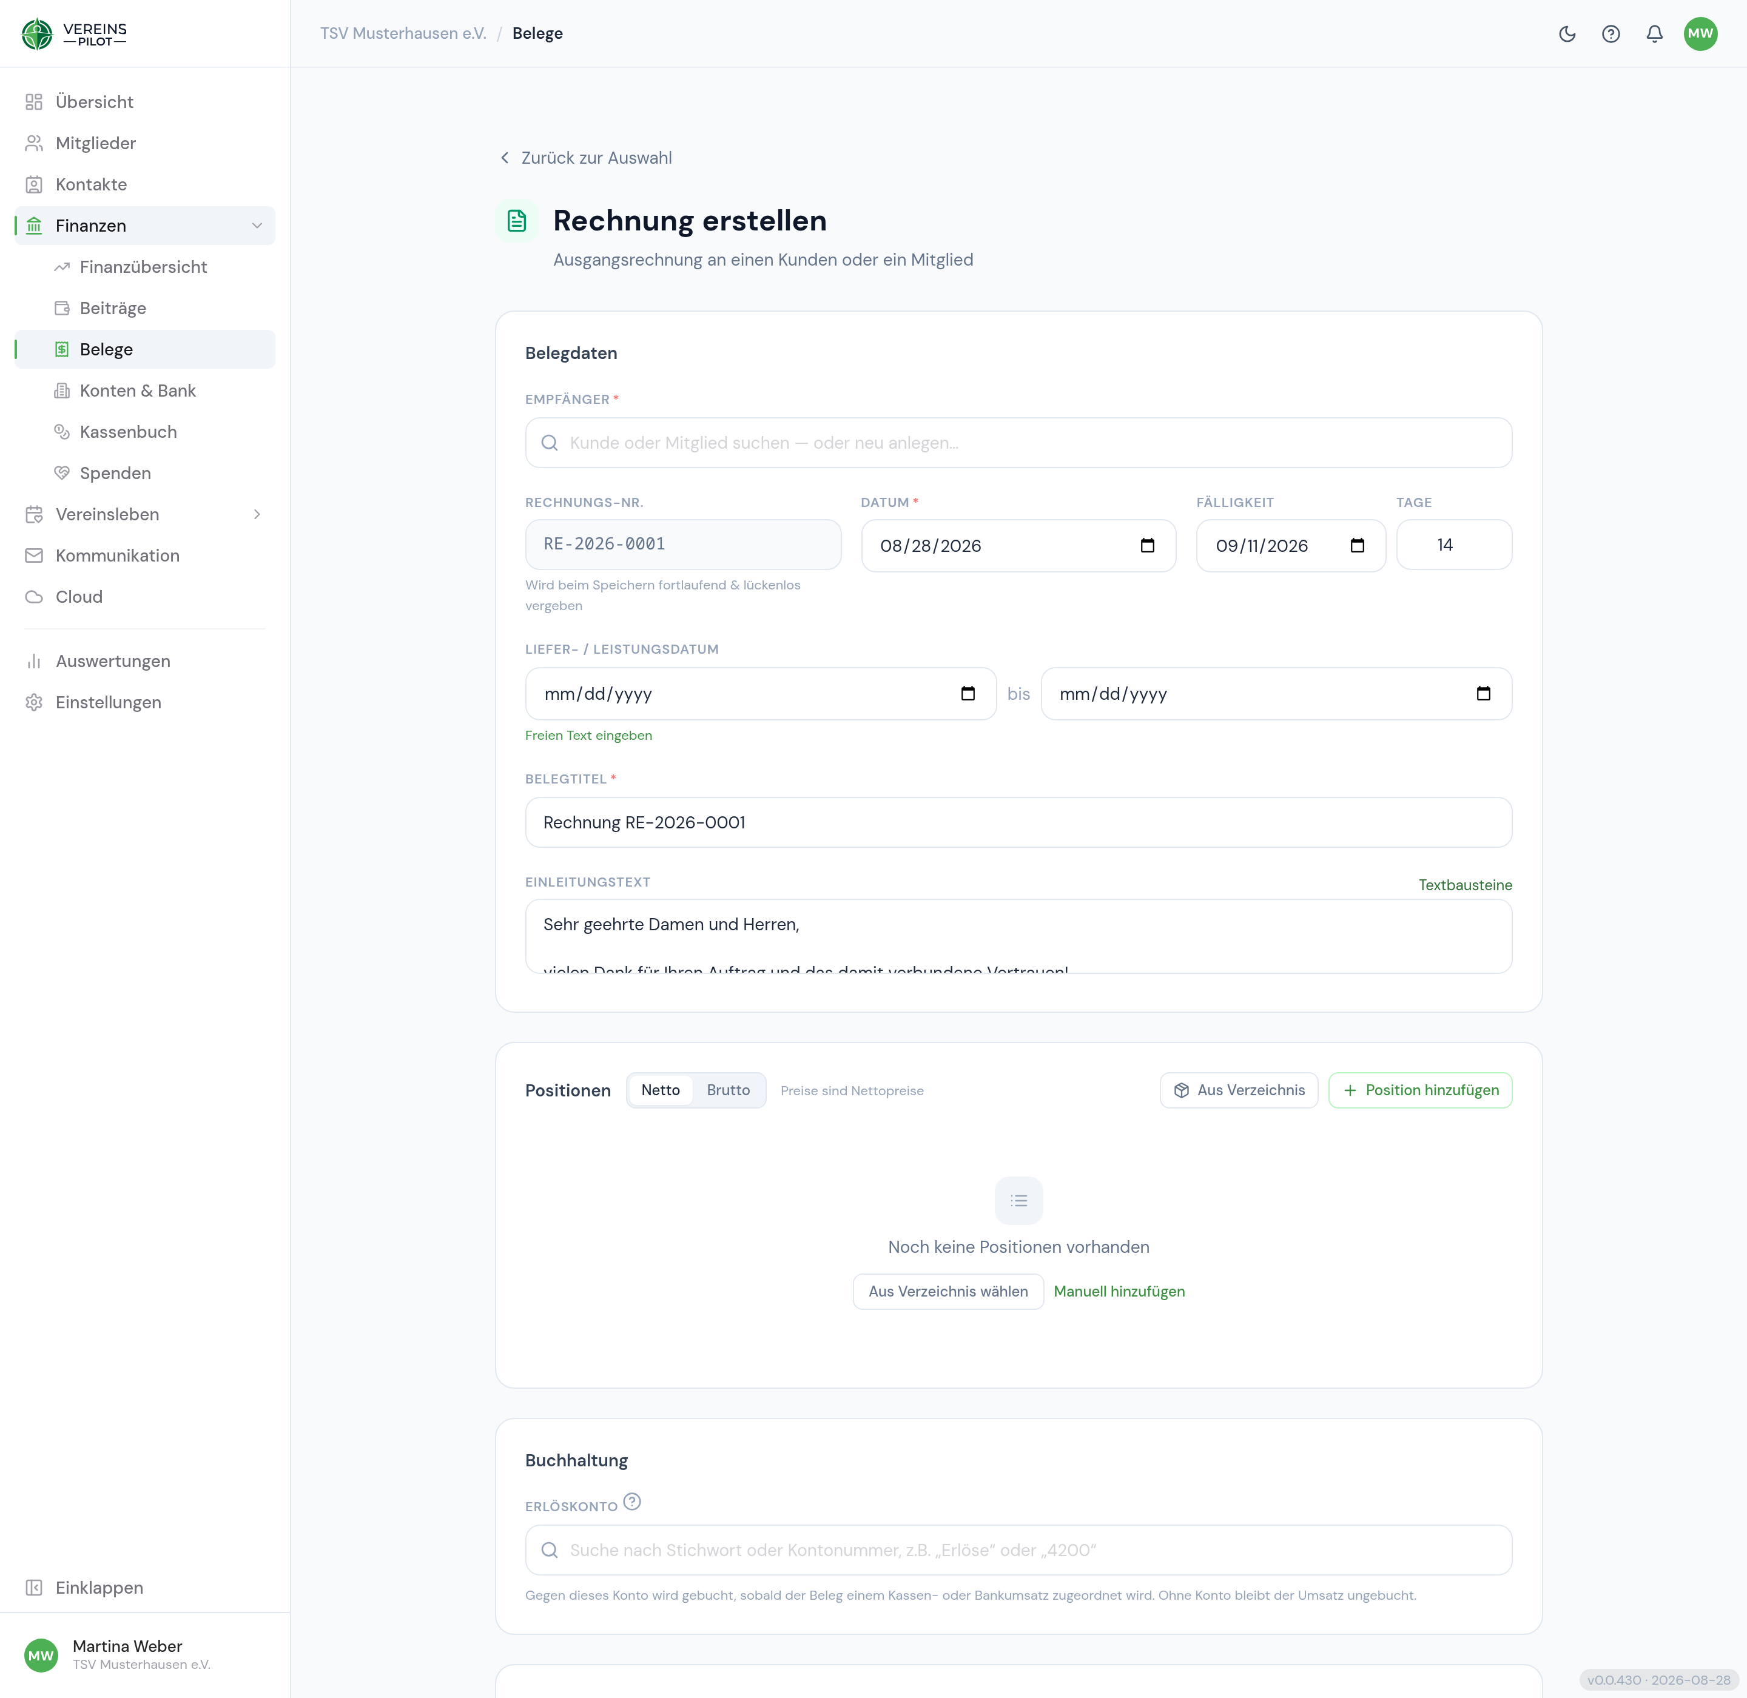The image size is (1747, 1698).
Task: Click Manuell hinzufügen link
Action: (x=1119, y=1291)
